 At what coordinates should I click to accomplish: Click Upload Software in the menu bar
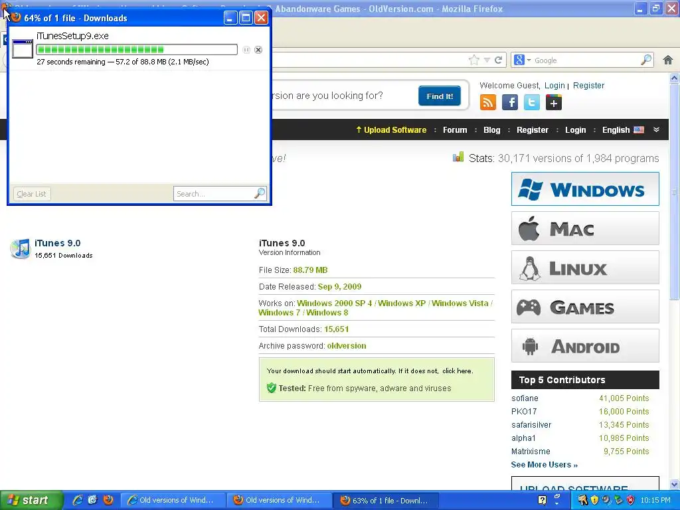click(391, 129)
